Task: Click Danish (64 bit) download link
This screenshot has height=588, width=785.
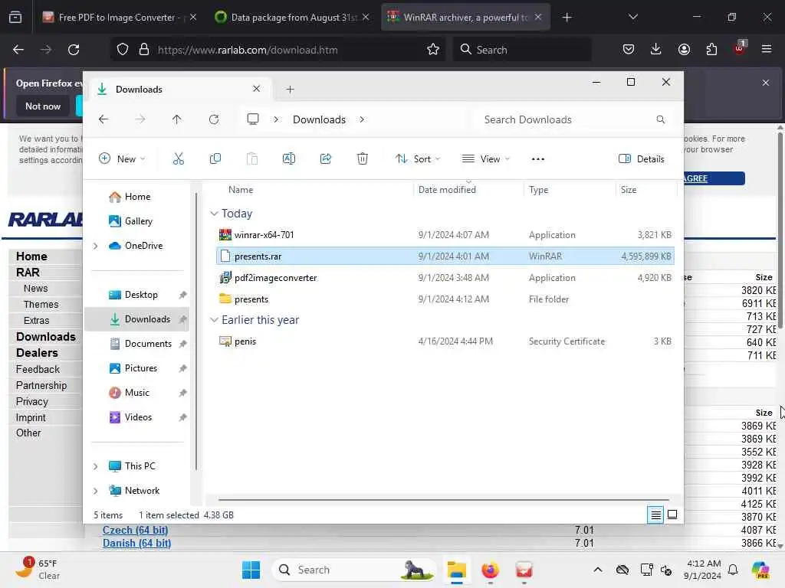Action: click(x=136, y=543)
